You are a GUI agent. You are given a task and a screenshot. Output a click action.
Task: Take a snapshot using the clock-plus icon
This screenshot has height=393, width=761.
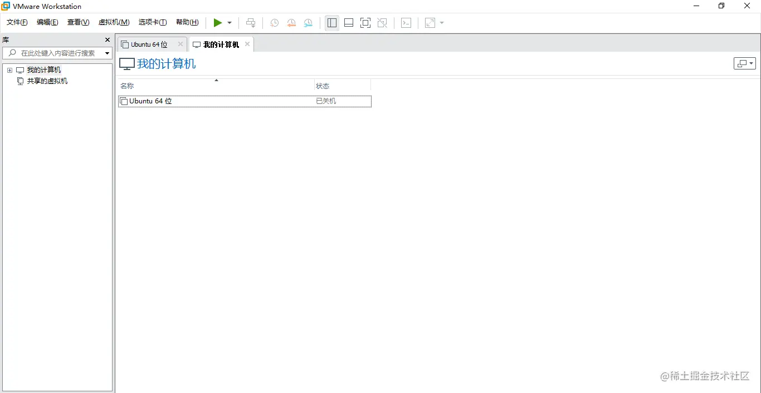click(275, 23)
